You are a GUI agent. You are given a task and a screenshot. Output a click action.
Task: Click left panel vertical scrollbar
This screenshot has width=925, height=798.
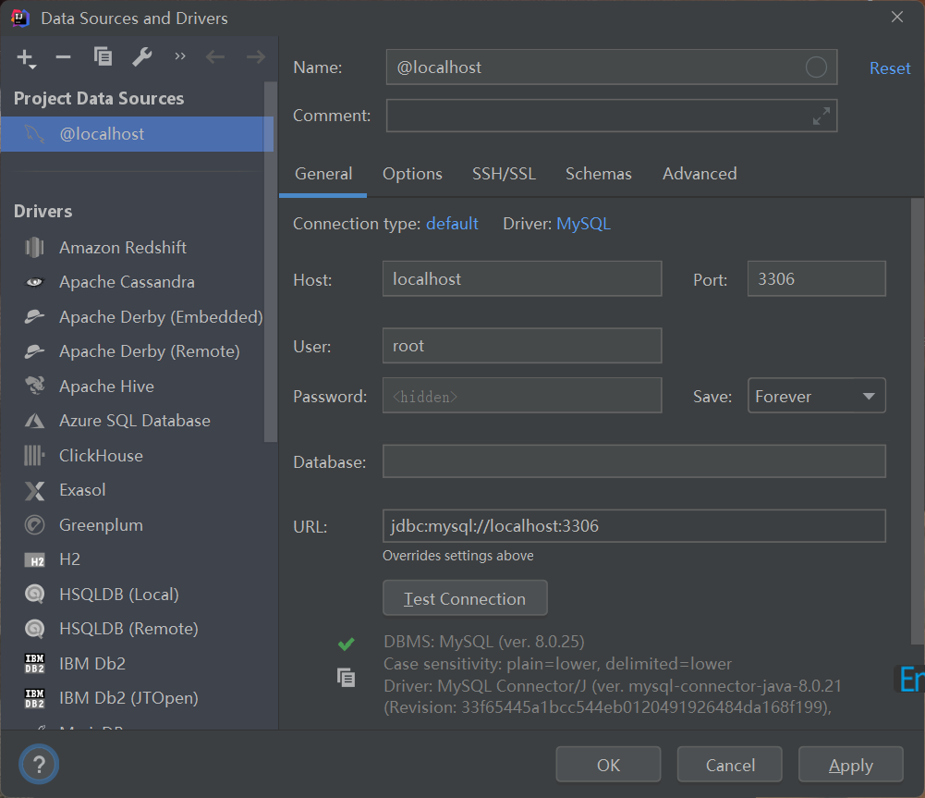tap(270, 262)
